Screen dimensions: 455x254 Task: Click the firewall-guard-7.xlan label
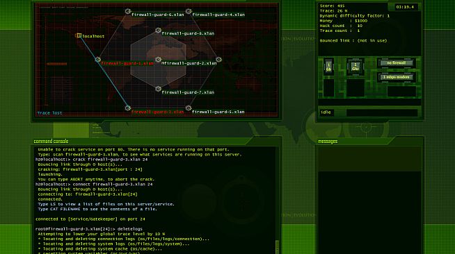pos(188,92)
